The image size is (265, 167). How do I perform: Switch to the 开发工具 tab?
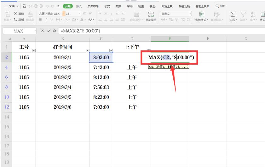pos(167,6)
